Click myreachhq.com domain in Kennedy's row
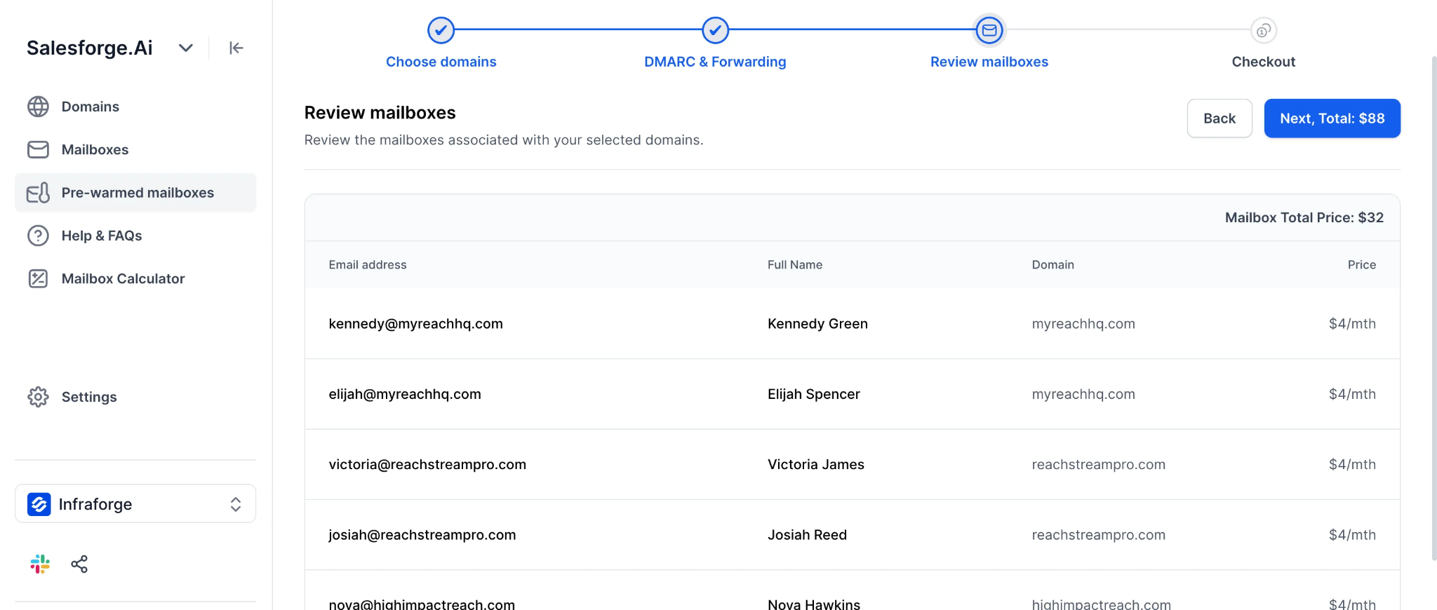The height and width of the screenshot is (610, 1437). coord(1083,324)
